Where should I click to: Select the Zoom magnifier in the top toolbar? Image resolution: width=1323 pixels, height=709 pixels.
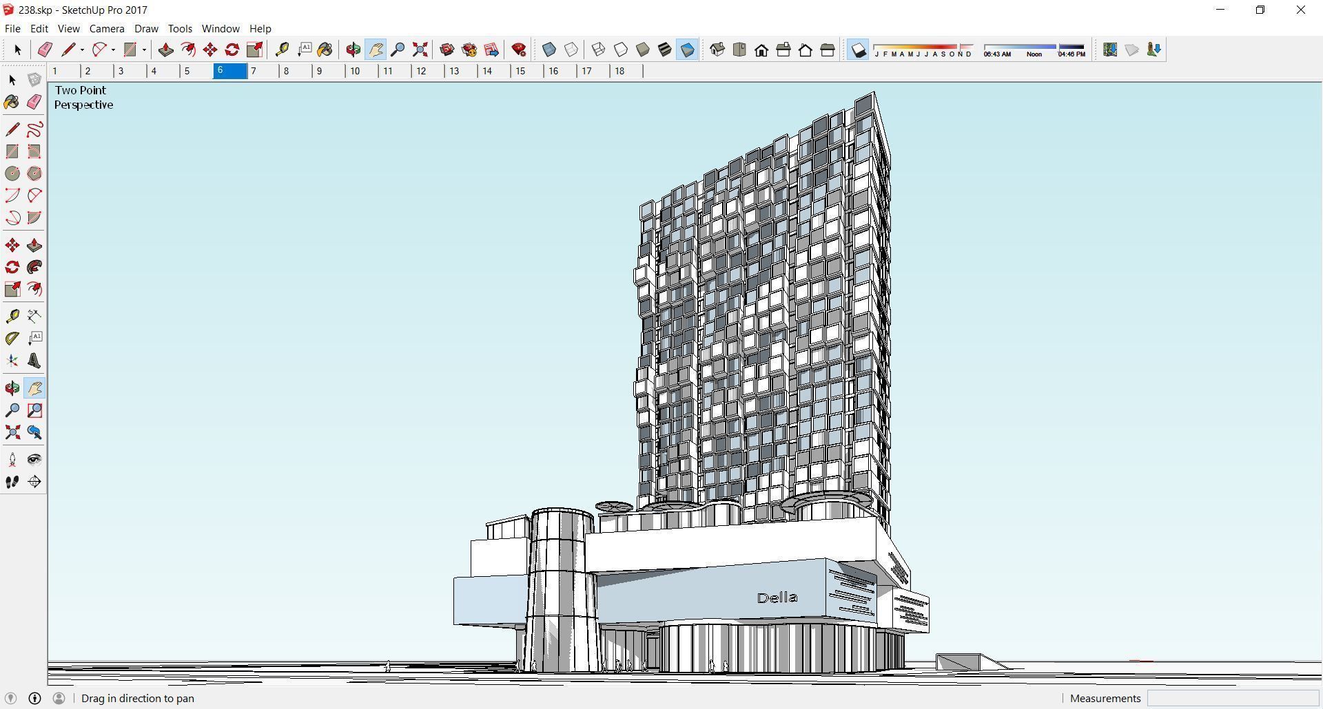(398, 50)
